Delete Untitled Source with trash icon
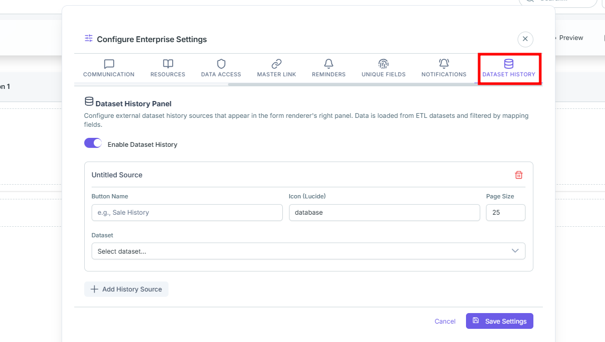This screenshot has width=605, height=342. pos(519,175)
